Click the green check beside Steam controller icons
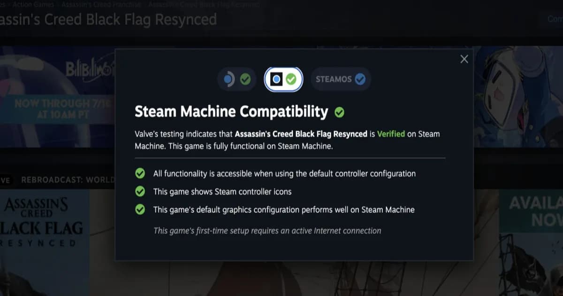563x296 pixels. click(x=140, y=191)
